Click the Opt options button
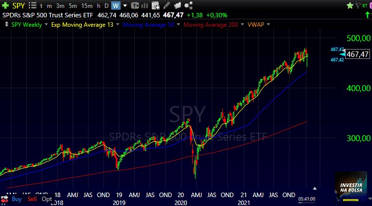Viewport: 372px width, 206px height. (47, 199)
